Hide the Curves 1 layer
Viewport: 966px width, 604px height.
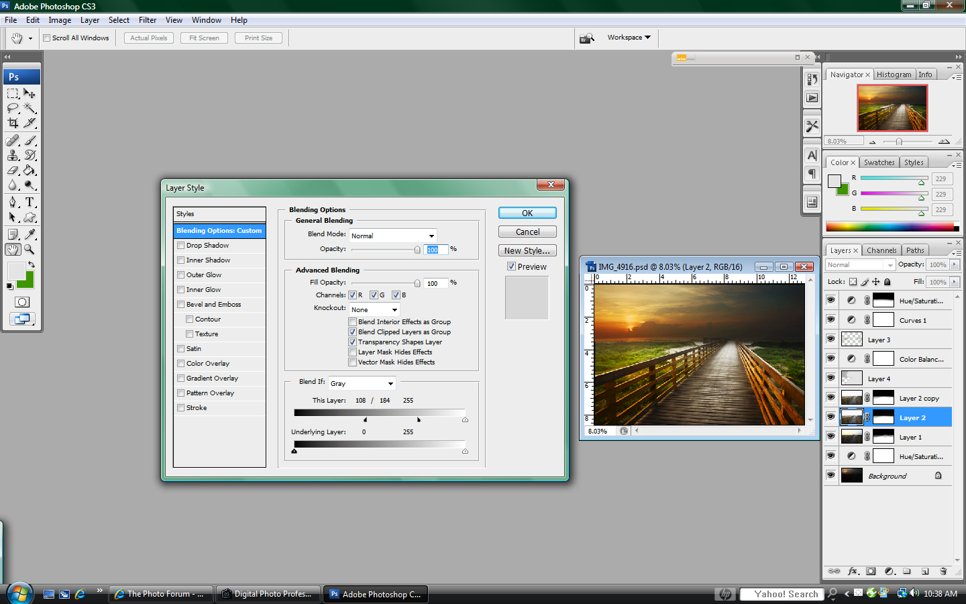pos(830,320)
